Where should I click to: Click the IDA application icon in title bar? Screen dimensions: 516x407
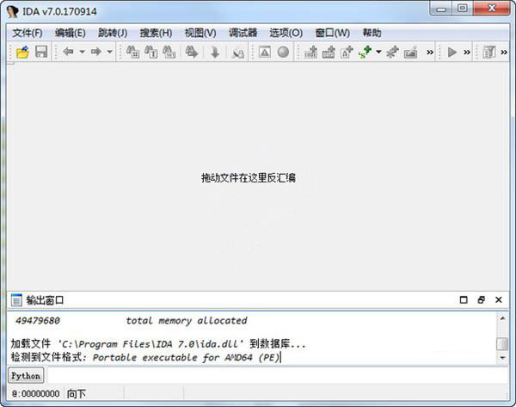[13, 11]
